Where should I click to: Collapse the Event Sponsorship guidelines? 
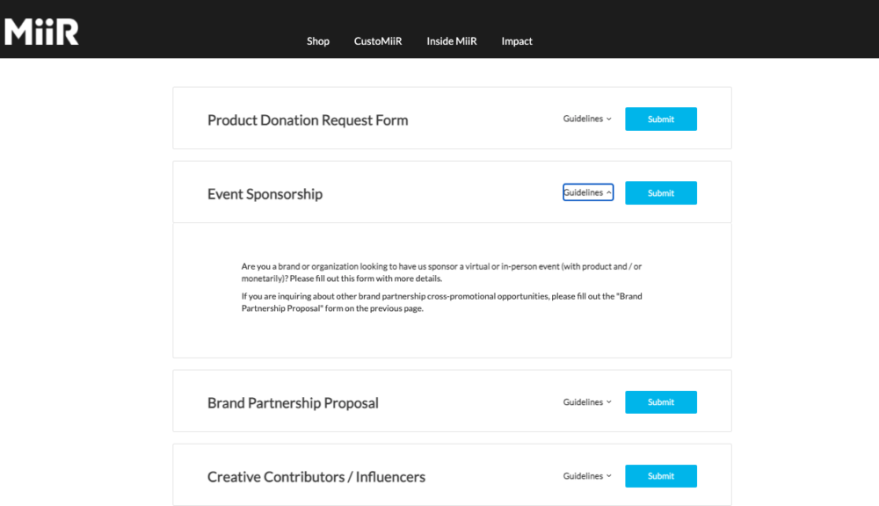[588, 192]
